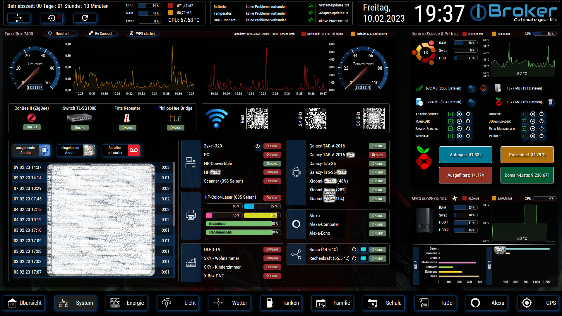The image size is (562, 316).
Task: Open the Anrufbeantworter tab
Action: 121,150
